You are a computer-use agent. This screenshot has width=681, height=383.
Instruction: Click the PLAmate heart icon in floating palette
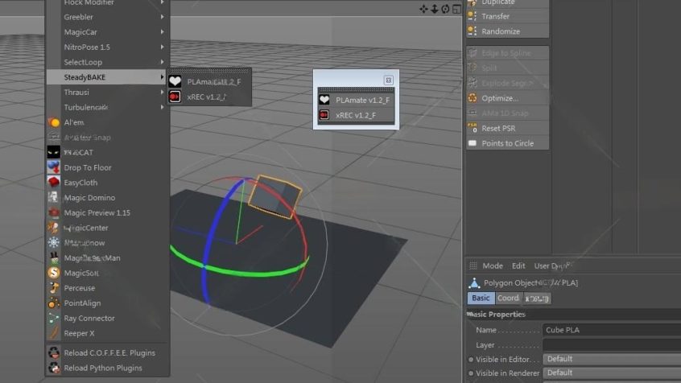click(x=324, y=101)
